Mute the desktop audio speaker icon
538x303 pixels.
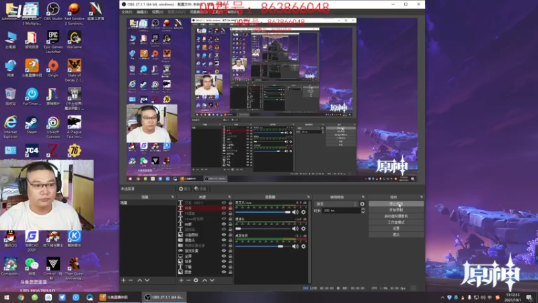[295, 246]
